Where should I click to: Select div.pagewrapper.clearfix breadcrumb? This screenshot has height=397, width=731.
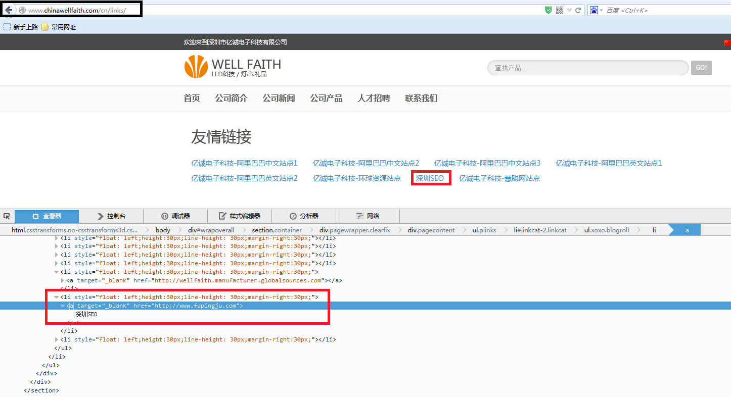[x=355, y=230]
